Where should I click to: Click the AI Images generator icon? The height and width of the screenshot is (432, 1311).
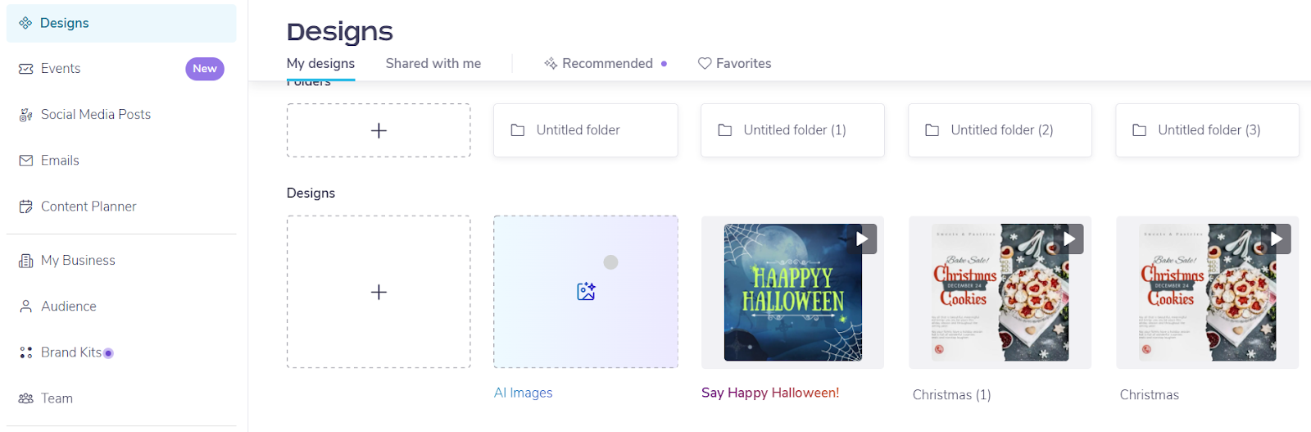[x=586, y=291]
